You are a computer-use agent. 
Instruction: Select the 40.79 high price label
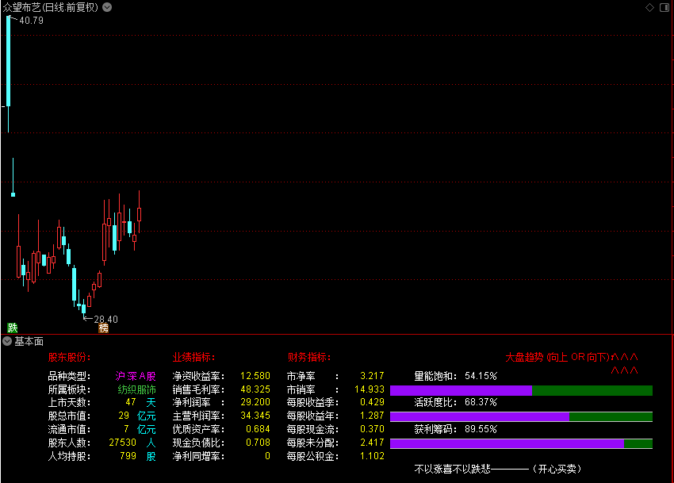click(31, 20)
